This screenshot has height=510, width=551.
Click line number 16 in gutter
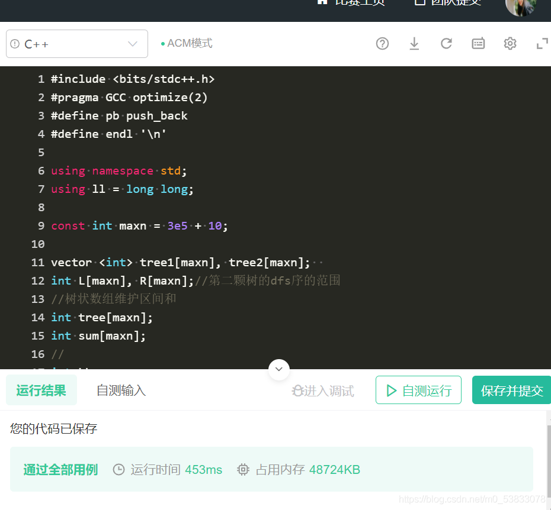[38, 354]
